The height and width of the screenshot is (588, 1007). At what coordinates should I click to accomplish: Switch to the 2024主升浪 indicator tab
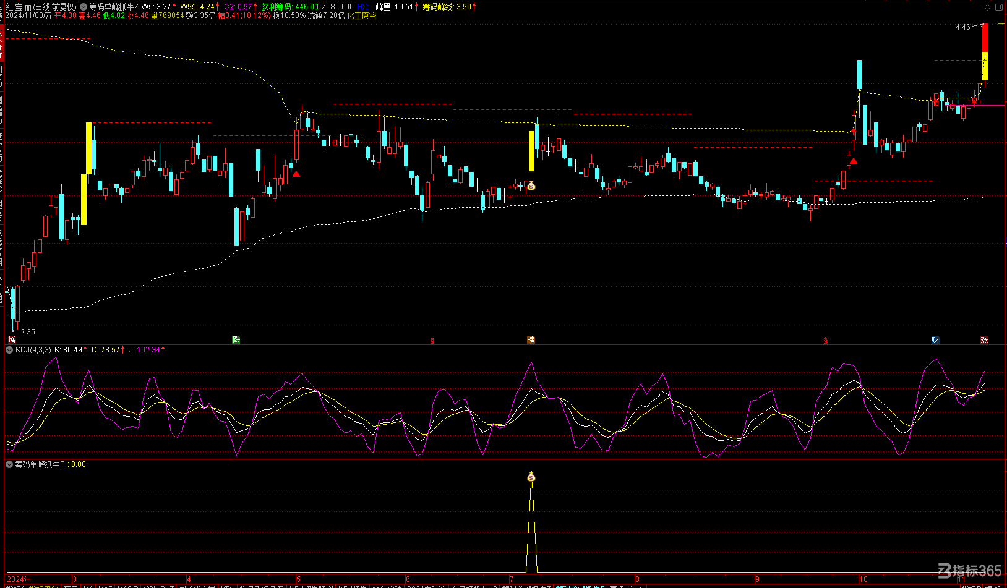coord(426,586)
